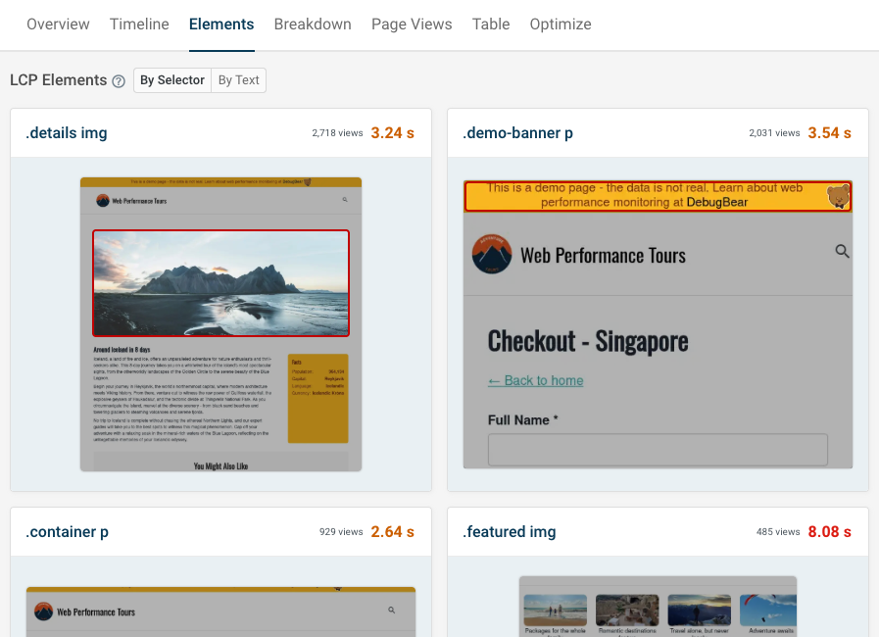Viewport: 879px width, 637px height.
Task: Select the Table tab
Action: point(491,24)
